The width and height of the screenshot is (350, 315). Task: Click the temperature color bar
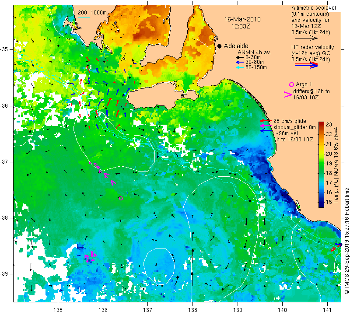pyautogui.click(x=321, y=164)
